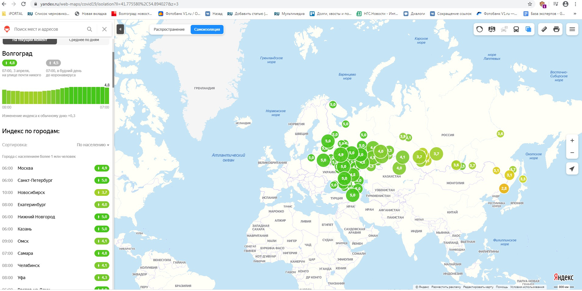Show more bookmarks chevron

[x=575, y=14]
